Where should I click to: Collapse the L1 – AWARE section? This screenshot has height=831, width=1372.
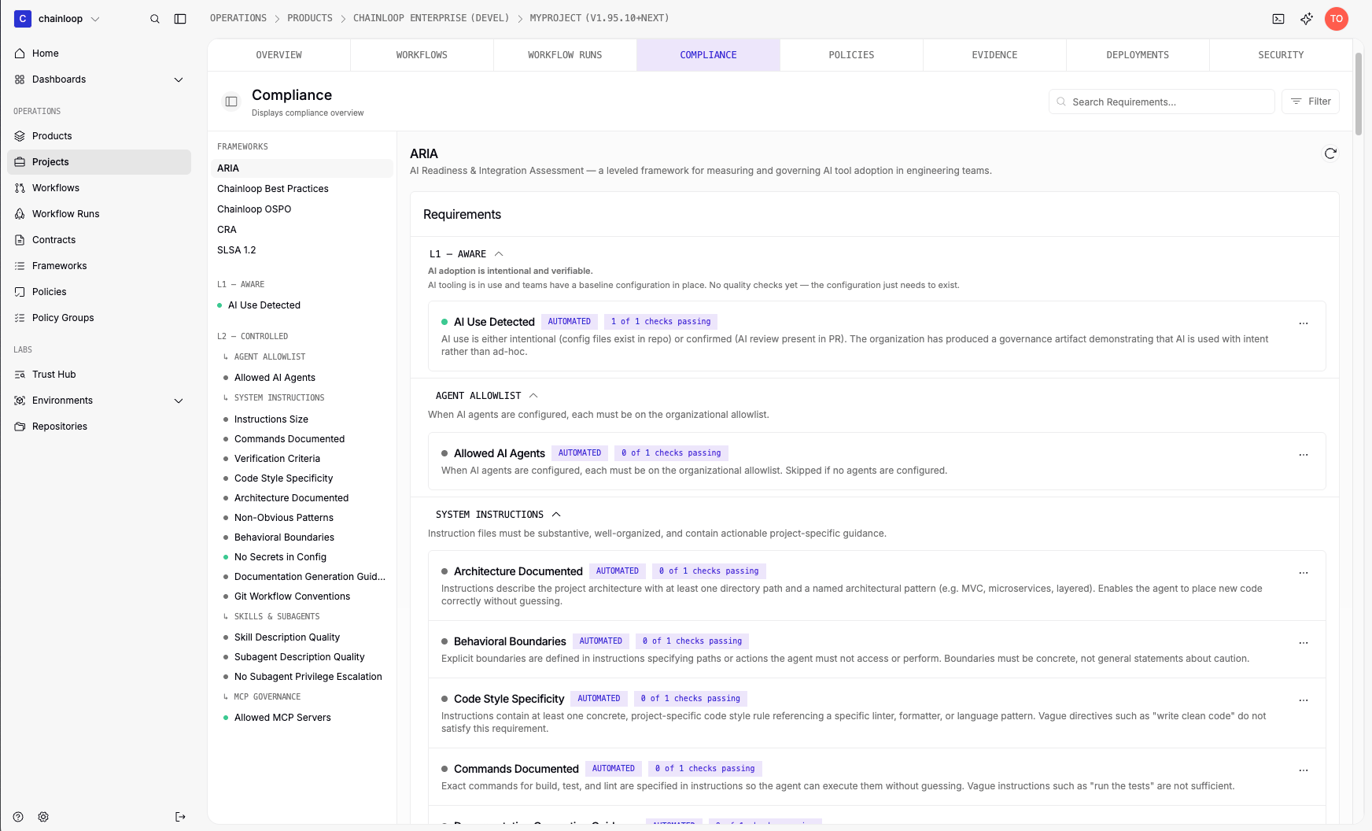tap(467, 254)
